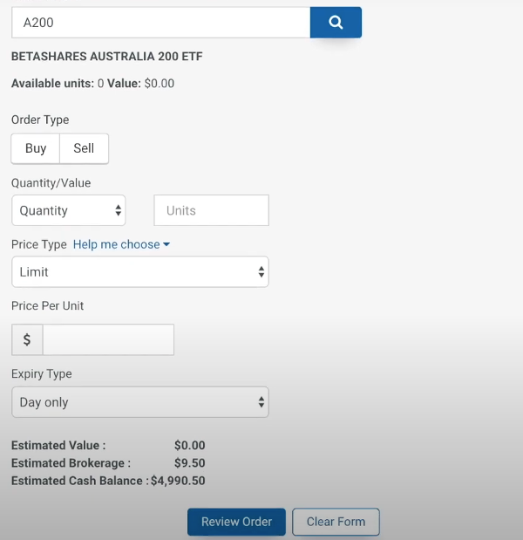This screenshot has height=540, width=523.
Task: Focus the A200 search field
Action: pos(161,23)
